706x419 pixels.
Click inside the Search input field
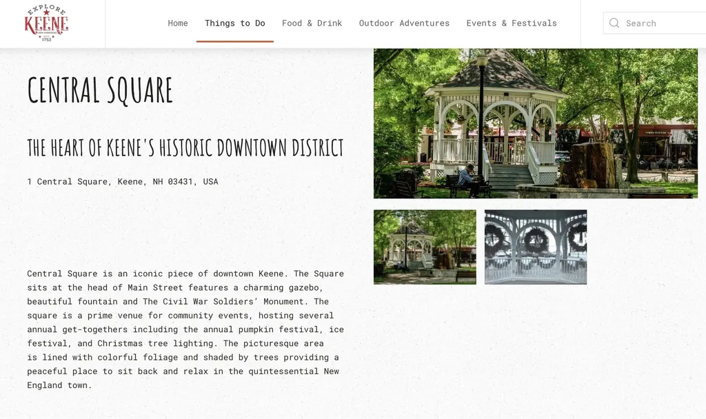655,23
